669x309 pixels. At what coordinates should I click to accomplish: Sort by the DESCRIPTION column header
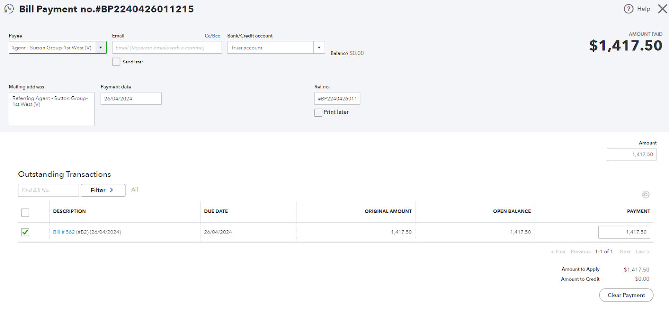69,211
